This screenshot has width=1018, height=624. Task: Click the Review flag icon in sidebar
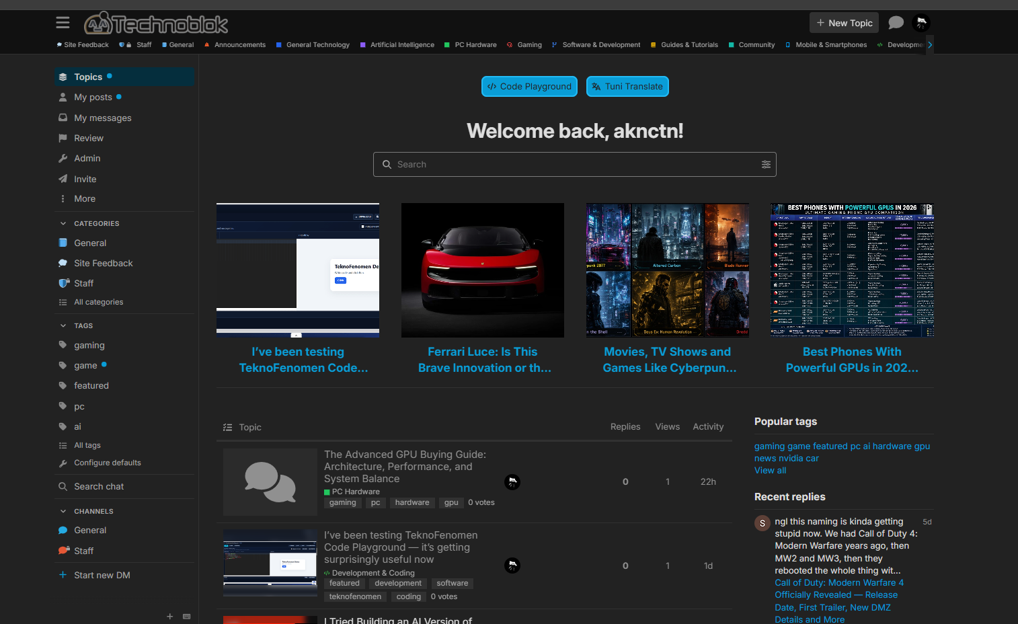63,139
